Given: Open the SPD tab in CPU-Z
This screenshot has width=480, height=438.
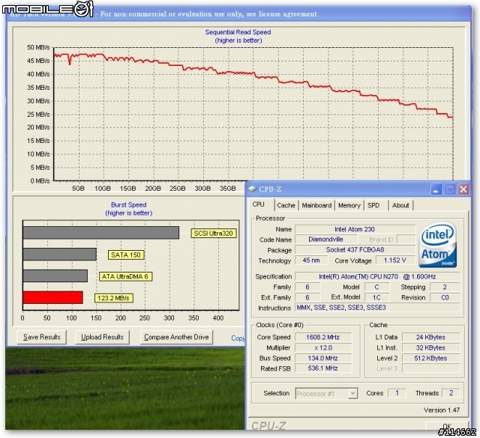Looking at the screenshot, I should tap(373, 205).
